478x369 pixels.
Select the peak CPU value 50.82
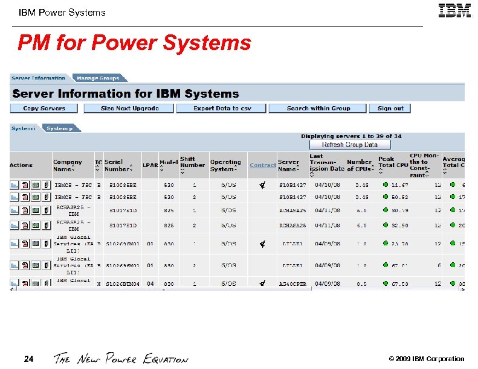point(400,197)
